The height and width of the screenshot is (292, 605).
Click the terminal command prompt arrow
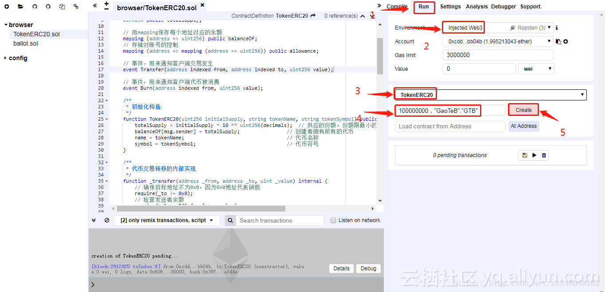point(93,284)
